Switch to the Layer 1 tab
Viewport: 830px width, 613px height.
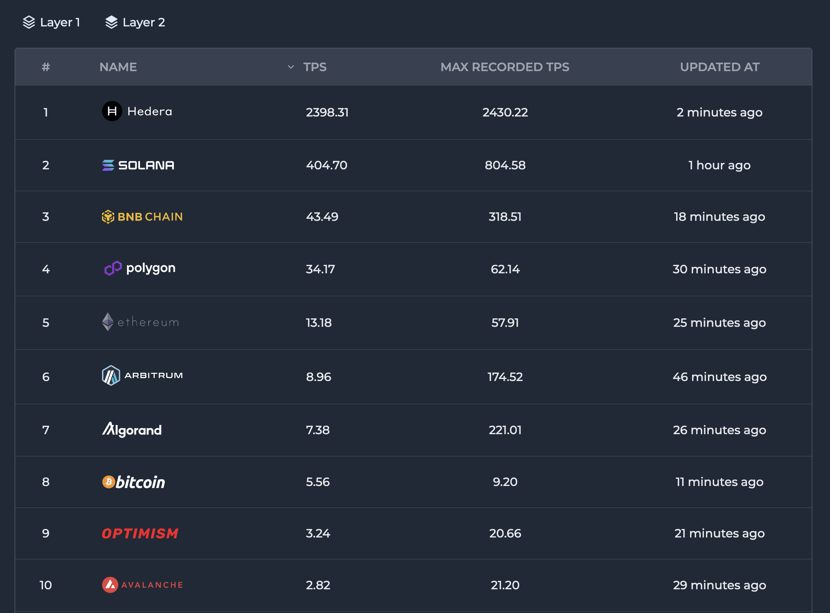pos(51,22)
